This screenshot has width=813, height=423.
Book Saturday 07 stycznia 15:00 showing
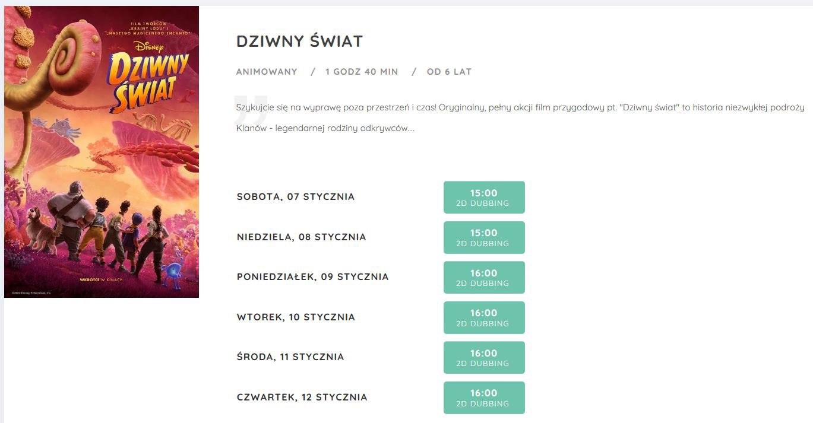tap(484, 198)
